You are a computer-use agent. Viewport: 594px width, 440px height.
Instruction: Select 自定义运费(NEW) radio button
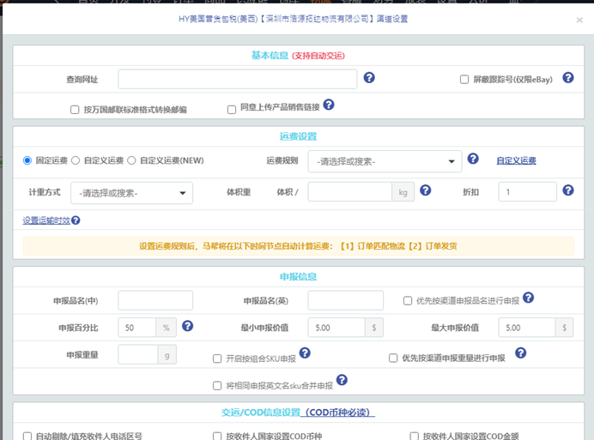tap(131, 160)
